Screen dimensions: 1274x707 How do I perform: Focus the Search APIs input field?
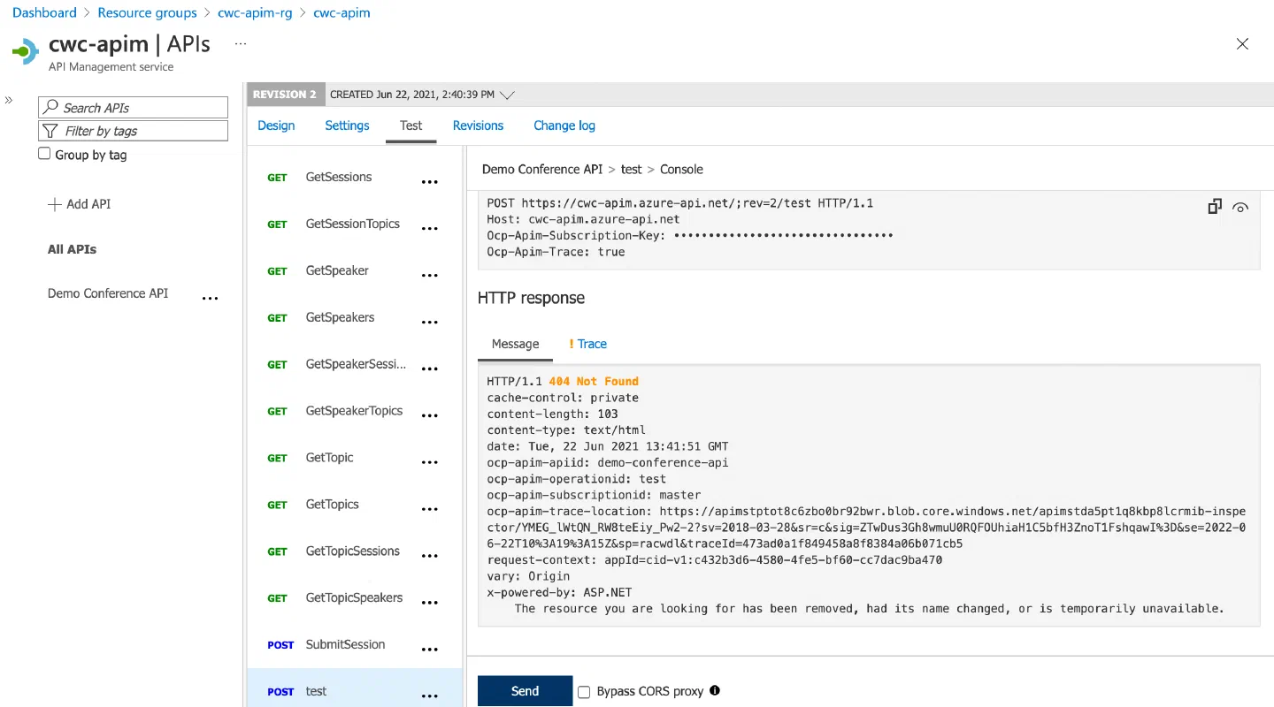tap(133, 108)
